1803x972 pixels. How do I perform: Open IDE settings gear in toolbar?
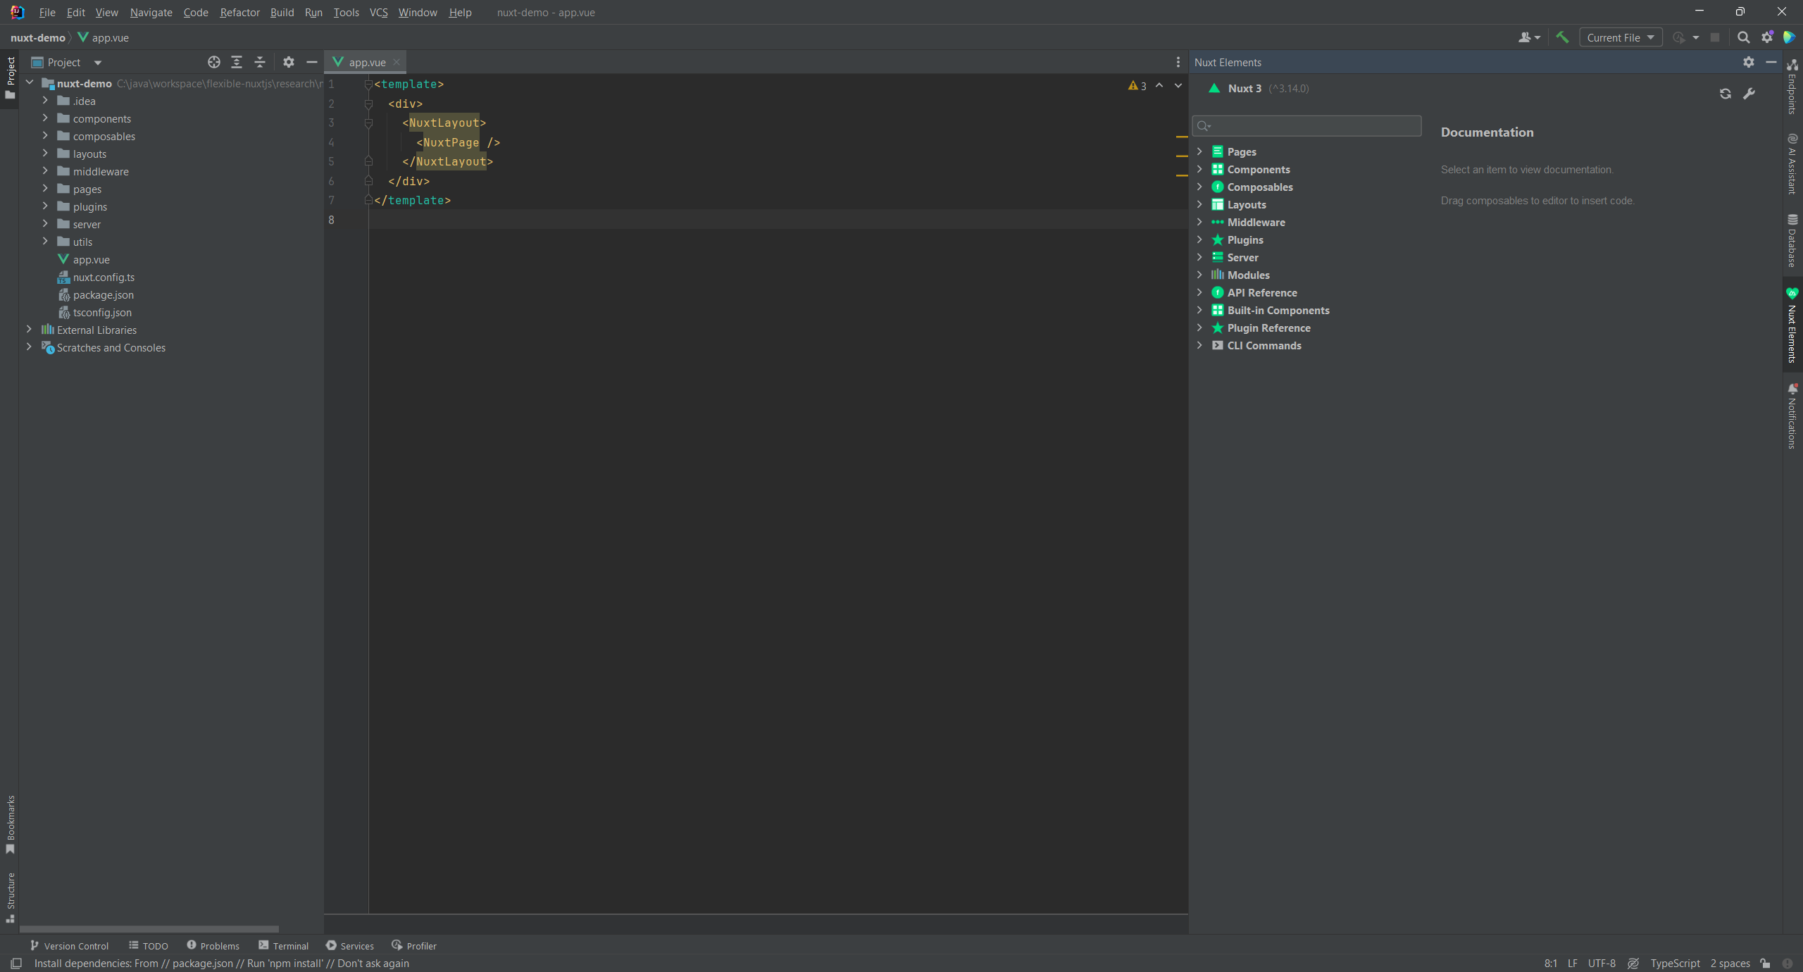1767,37
